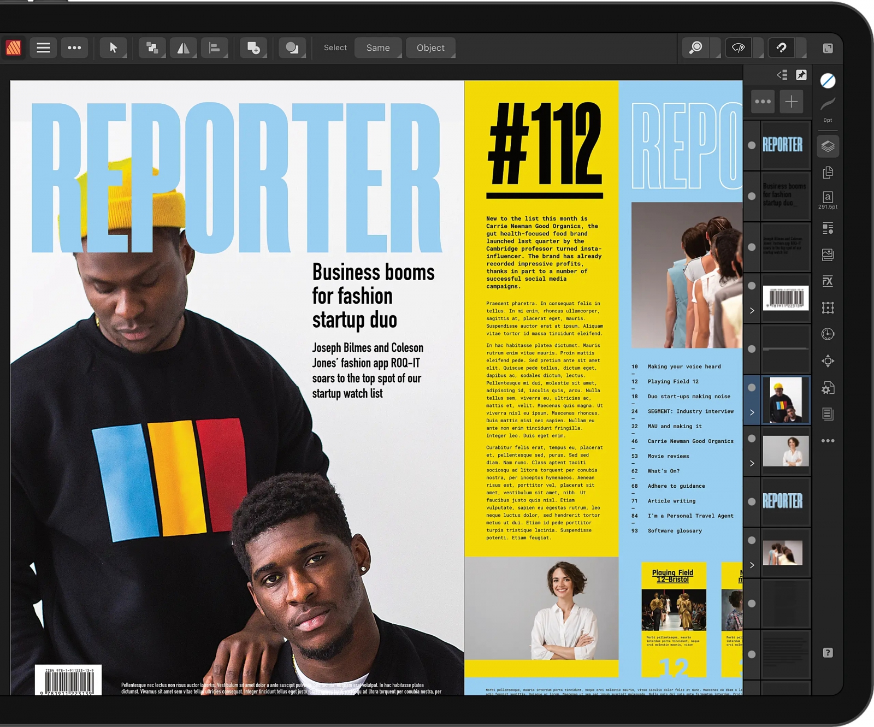874x727 pixels.
Task: Open the stroke/fill colour swatch
Action: tap(828, 81)
